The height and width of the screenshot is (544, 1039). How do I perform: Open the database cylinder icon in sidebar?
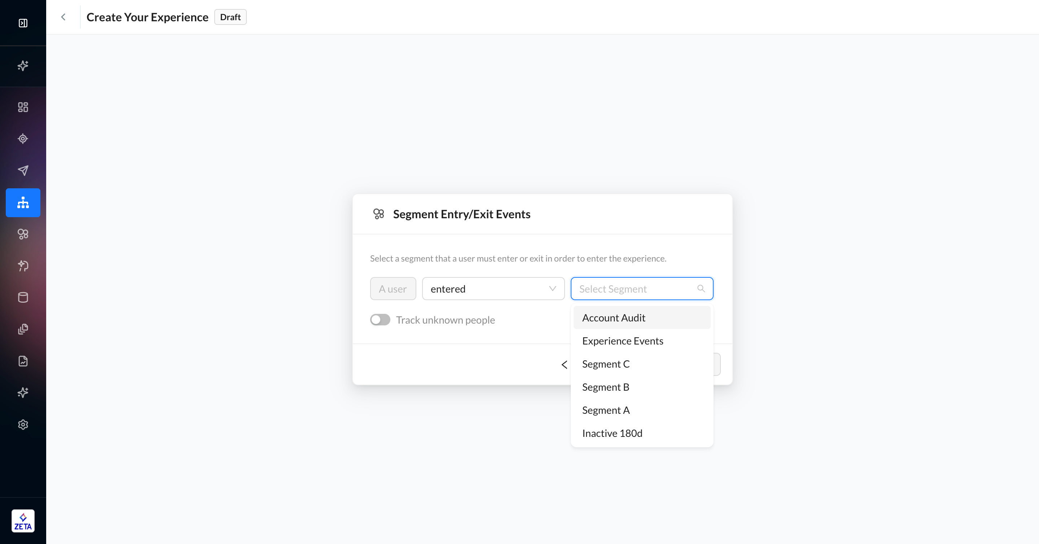coord(23,298)
